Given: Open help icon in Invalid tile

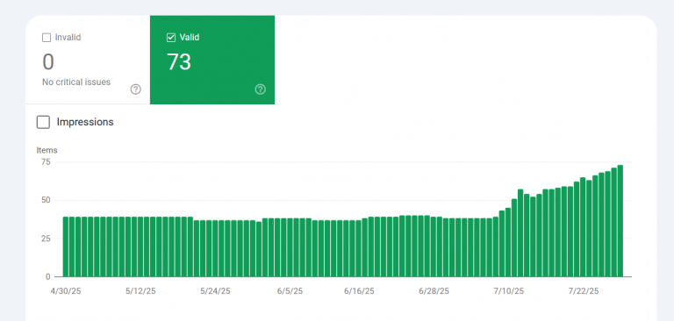Looking at the screenshot, I should click(135, 89).
